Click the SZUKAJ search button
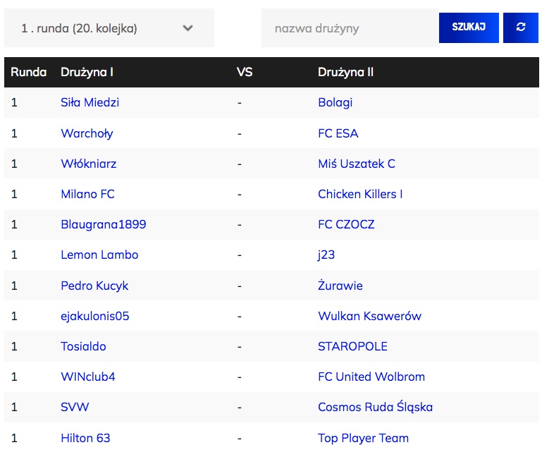The width and height of the screenshot is (542, 457). 469,28
